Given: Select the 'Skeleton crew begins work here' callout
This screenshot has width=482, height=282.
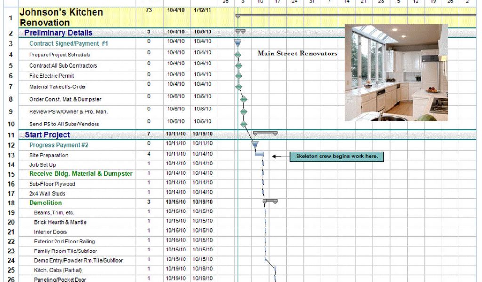Looking at the screenshot, I should click(336, 157).
